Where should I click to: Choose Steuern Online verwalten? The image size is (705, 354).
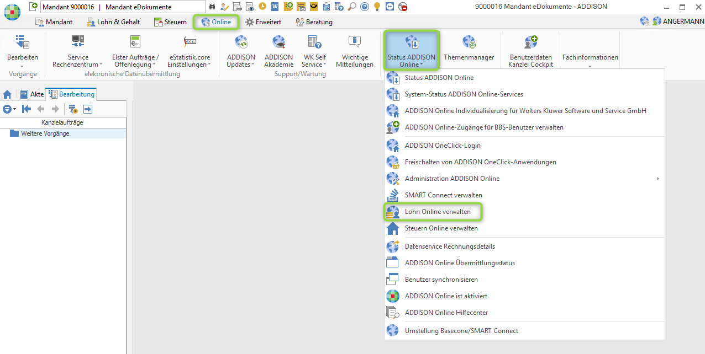click(524, 228)
